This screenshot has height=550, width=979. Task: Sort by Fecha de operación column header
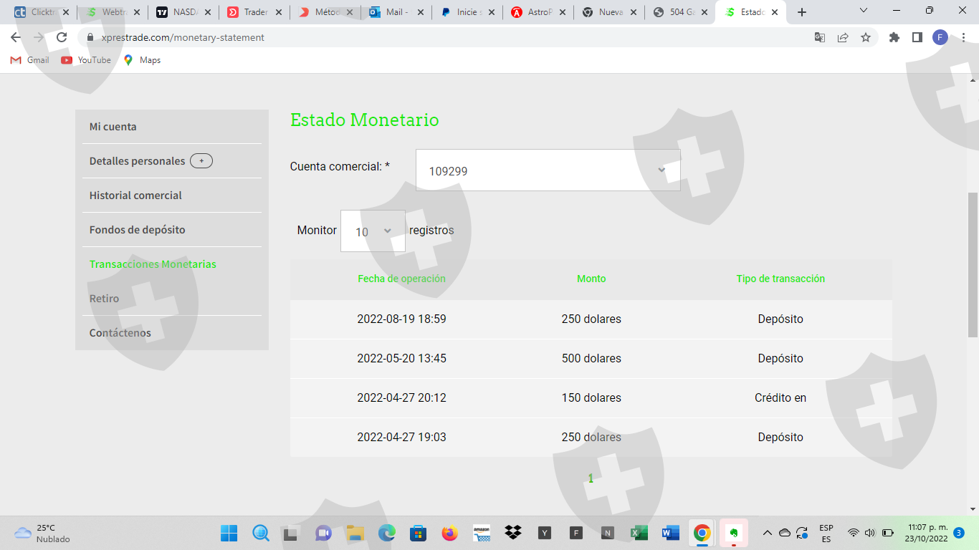pyautogui.click(x=401, y=279)
